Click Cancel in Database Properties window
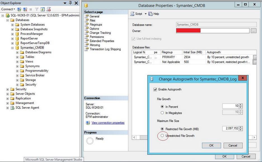Viewport: 262px width, 162px height. coord(246,156)
